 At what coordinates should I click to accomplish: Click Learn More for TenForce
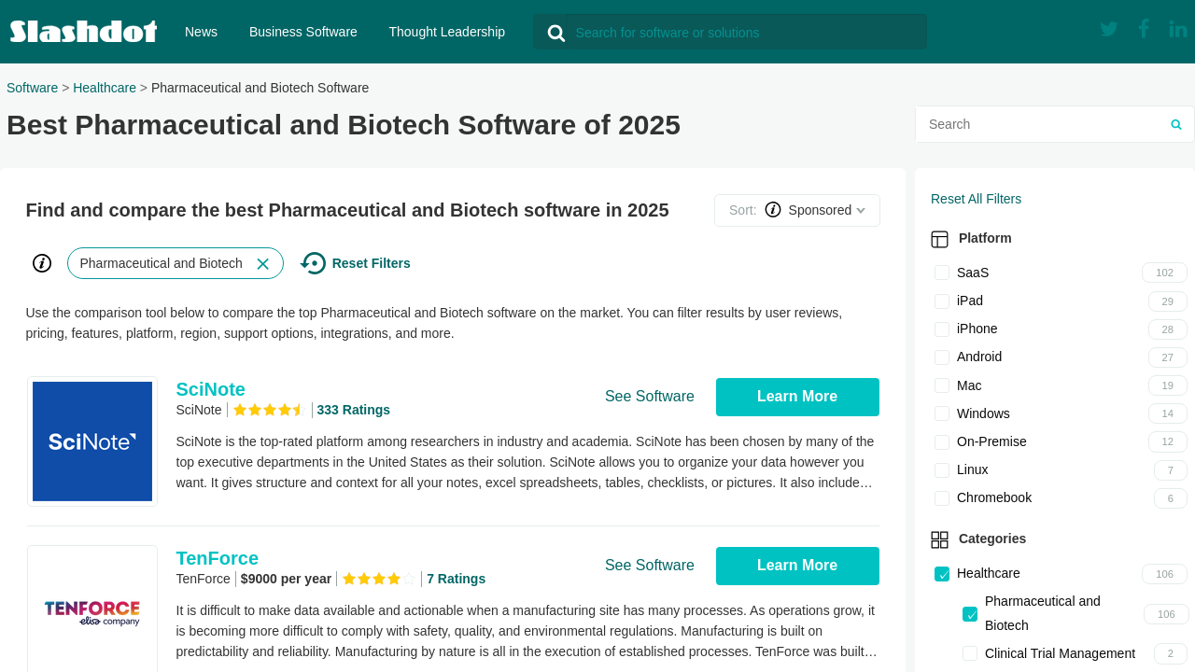tap(797, 566)
